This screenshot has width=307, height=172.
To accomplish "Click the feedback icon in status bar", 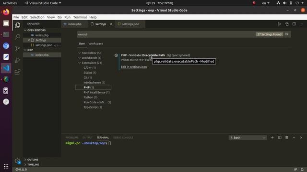I will pos(295,170).
